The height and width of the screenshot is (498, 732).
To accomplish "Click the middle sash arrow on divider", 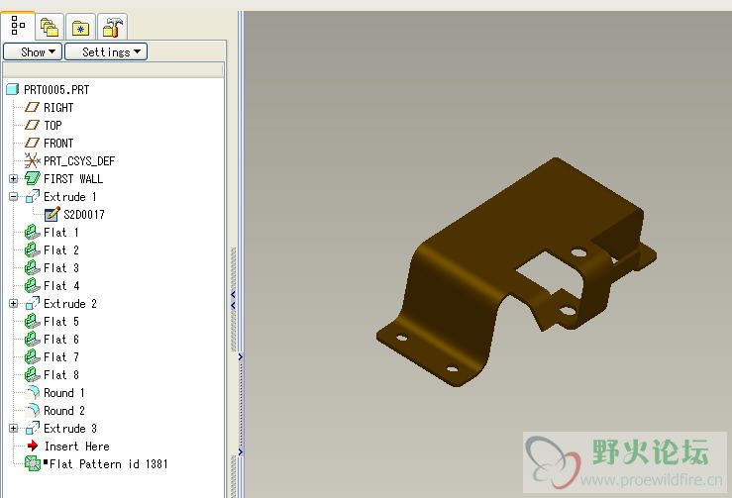I will pos(241,357).
